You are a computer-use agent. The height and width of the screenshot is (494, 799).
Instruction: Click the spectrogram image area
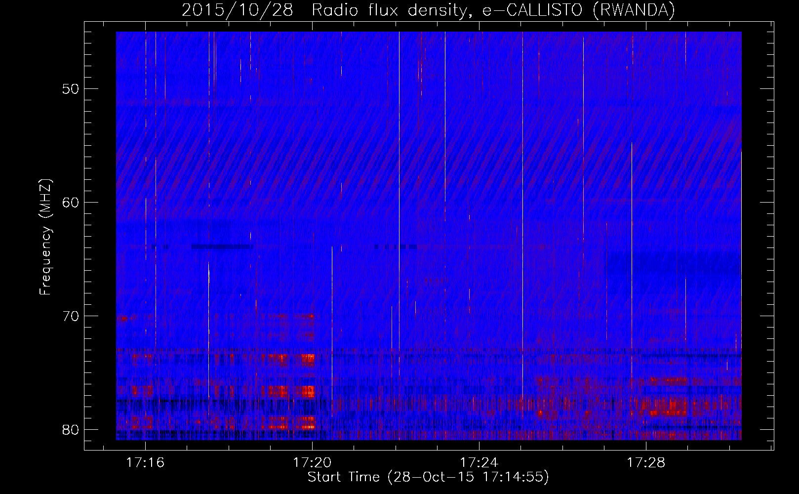click(x=429, y=236)
